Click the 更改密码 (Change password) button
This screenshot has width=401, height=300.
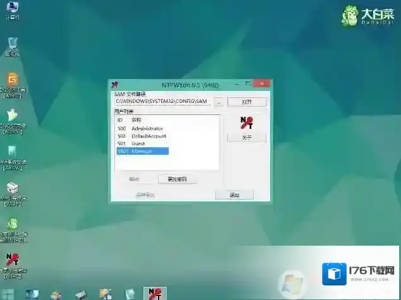click(x=177, y=179)
